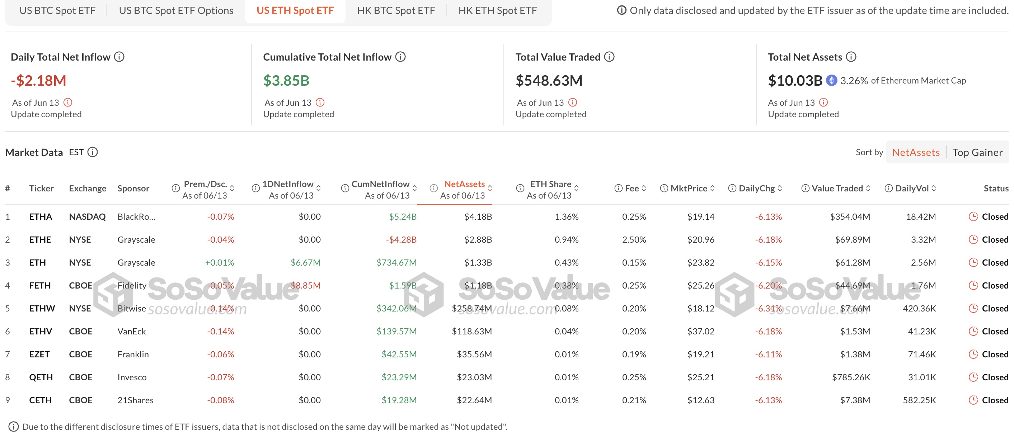Click the $3.85B cumulative inflow value
This screenshot has height=433, width=1014.
point(286,81)
